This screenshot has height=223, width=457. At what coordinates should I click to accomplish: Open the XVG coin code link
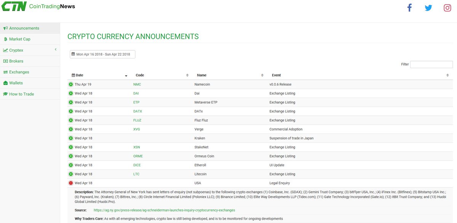137,129
